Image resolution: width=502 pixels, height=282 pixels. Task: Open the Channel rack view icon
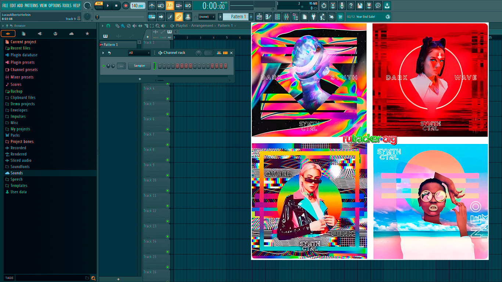pos(277,17)
